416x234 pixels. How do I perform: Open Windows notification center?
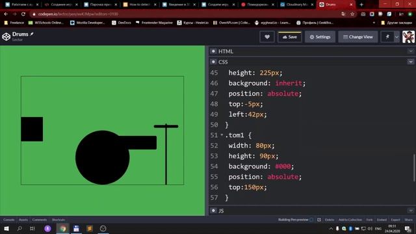[408, 228]
